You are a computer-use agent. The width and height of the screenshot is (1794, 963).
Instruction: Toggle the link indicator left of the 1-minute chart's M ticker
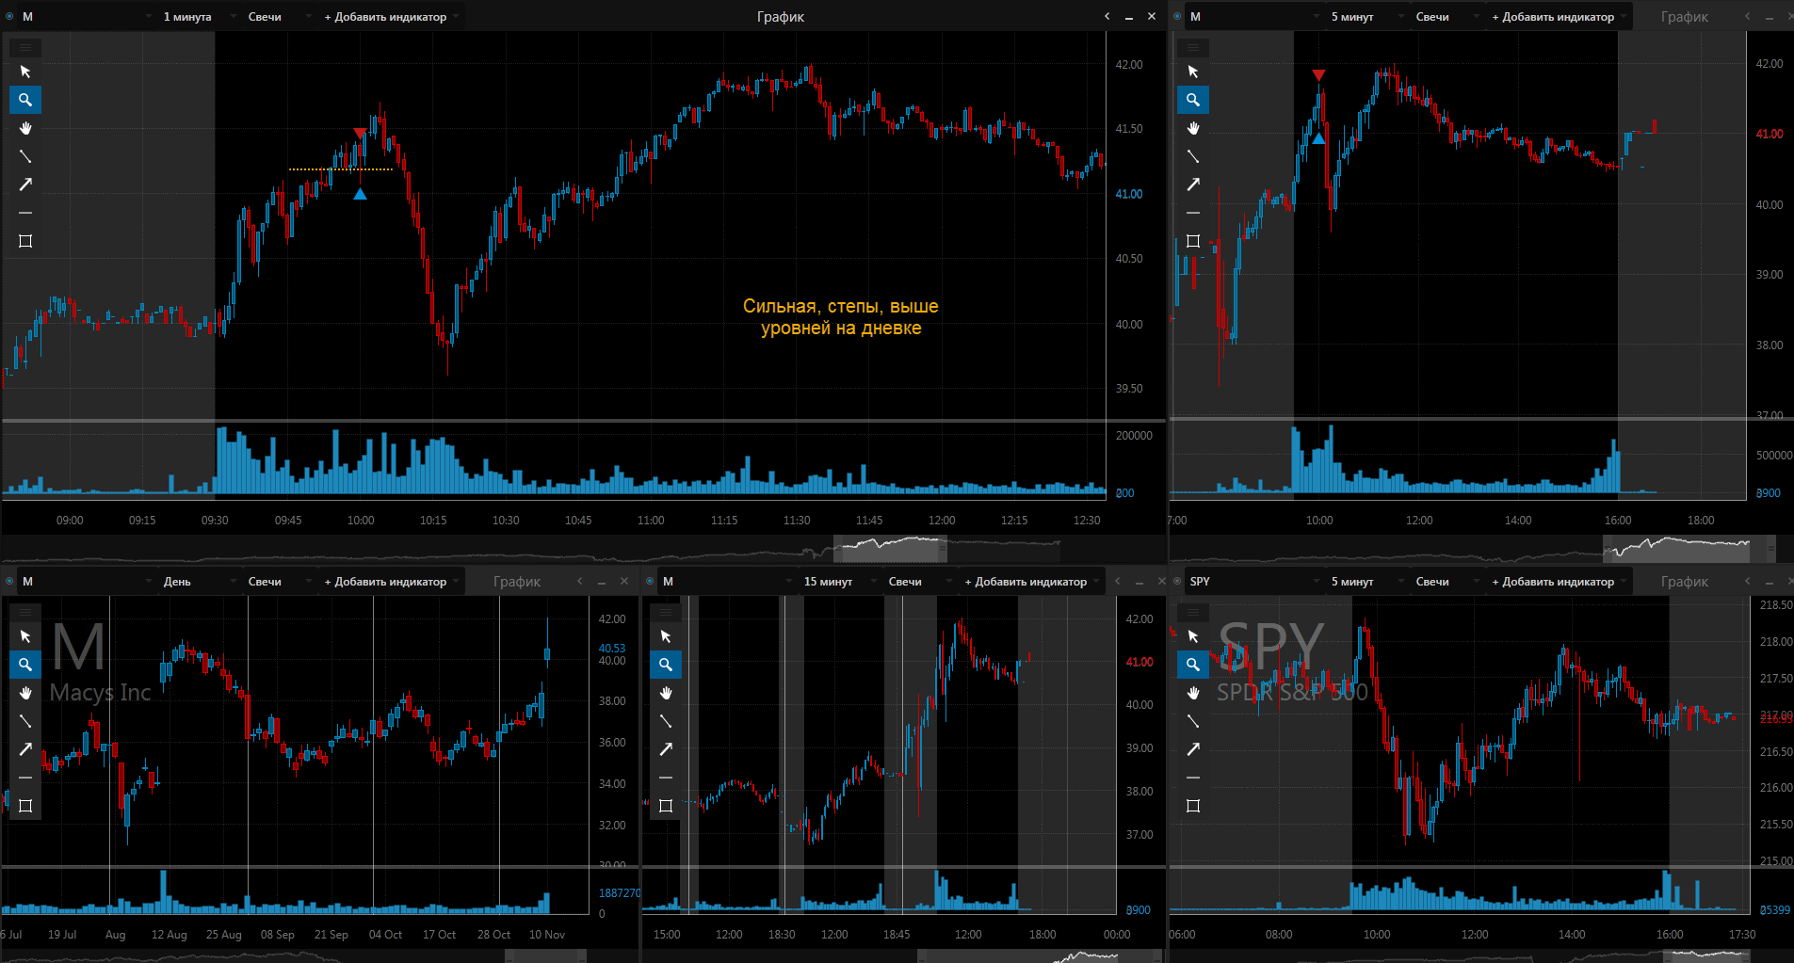[9, 17]
